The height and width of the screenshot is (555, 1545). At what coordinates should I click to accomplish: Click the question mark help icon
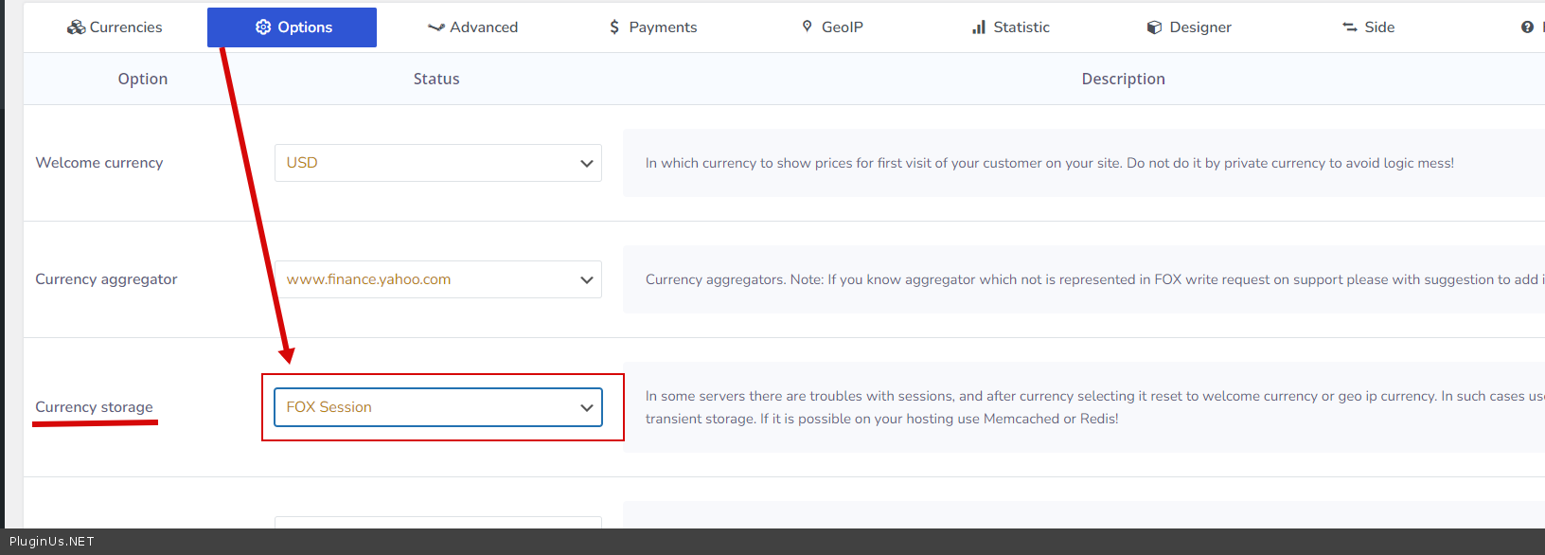tap(1526, 27)
